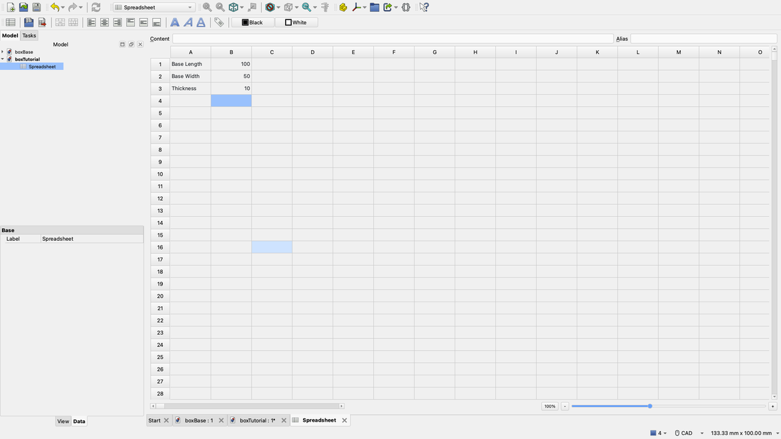Select the Merge cells icon

click(59, 21)
